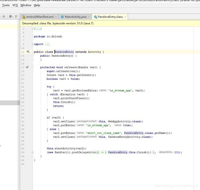Open the VCS menu
Image resolution: width=200 pixels, height=190 pixels.
(x=15, y=5)
